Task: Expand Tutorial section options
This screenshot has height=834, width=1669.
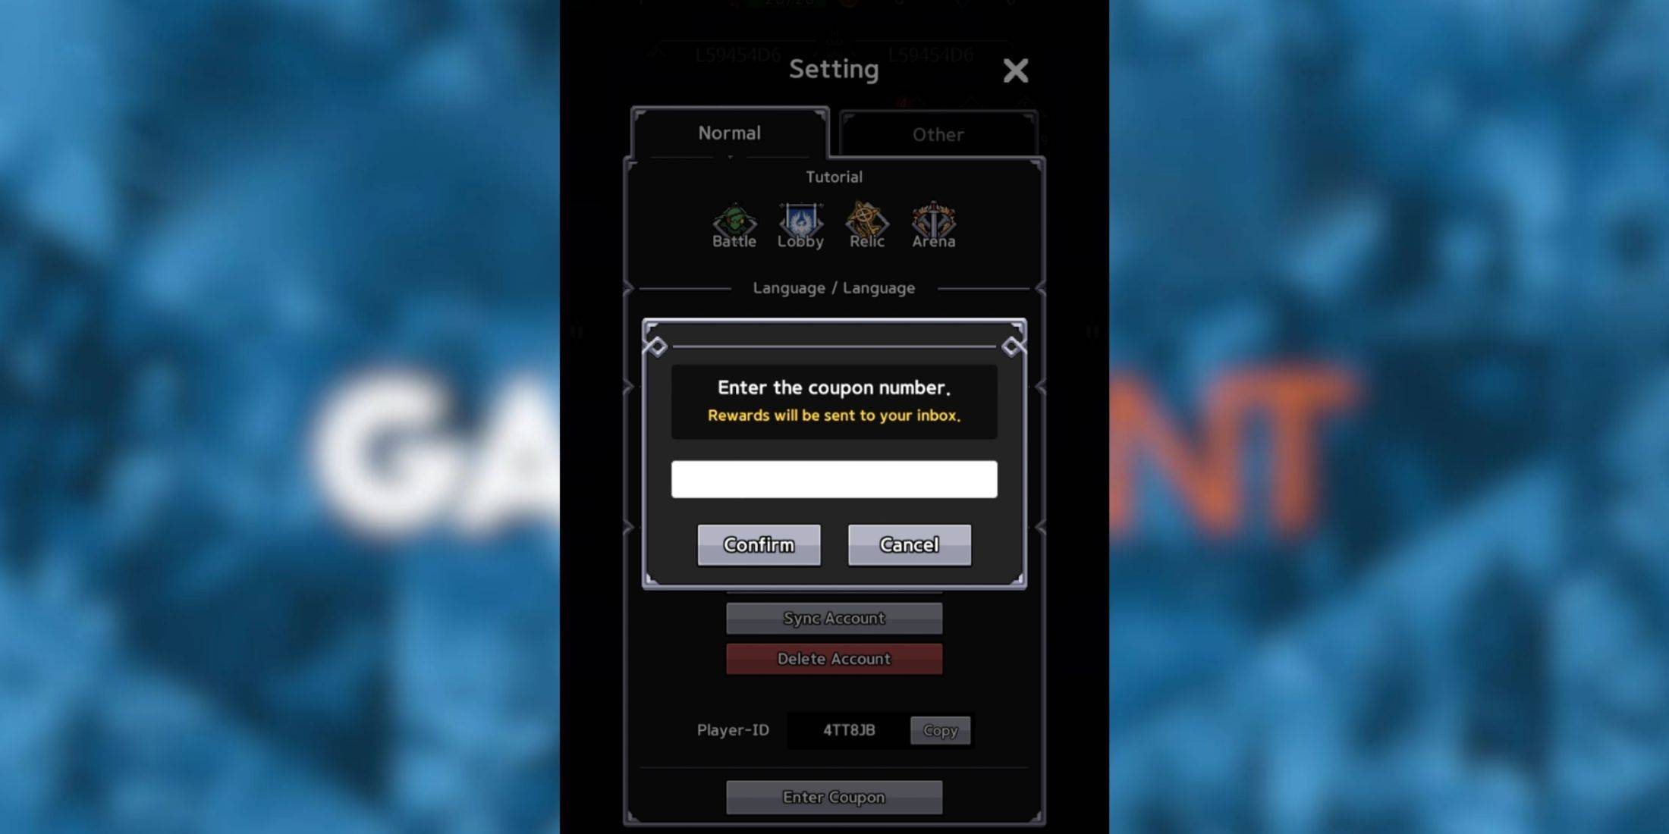Action: [x=834, y=177]
